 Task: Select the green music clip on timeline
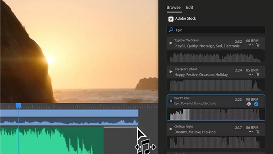pos(52,140)
